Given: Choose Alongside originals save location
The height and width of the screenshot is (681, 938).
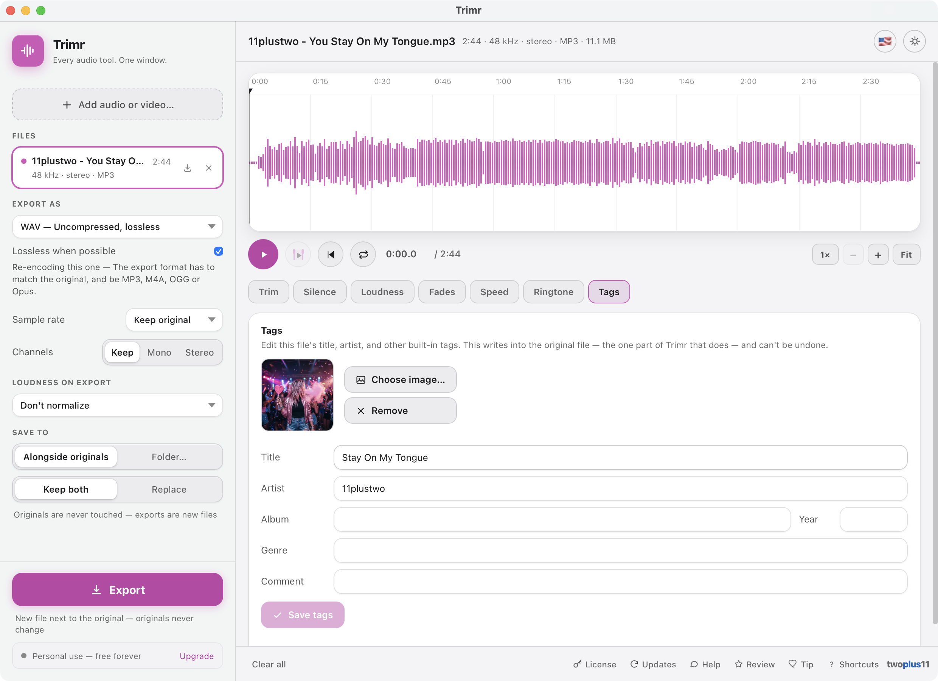Looking at the screenshot, I should pyautogui.click(x=66, y=457).
